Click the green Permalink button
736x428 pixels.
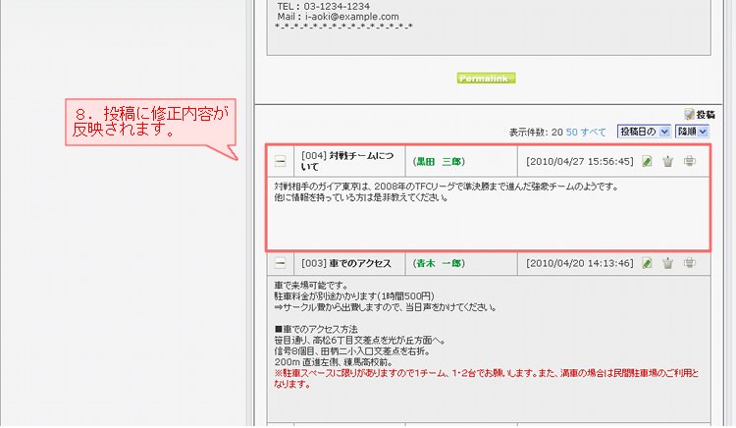486,78
